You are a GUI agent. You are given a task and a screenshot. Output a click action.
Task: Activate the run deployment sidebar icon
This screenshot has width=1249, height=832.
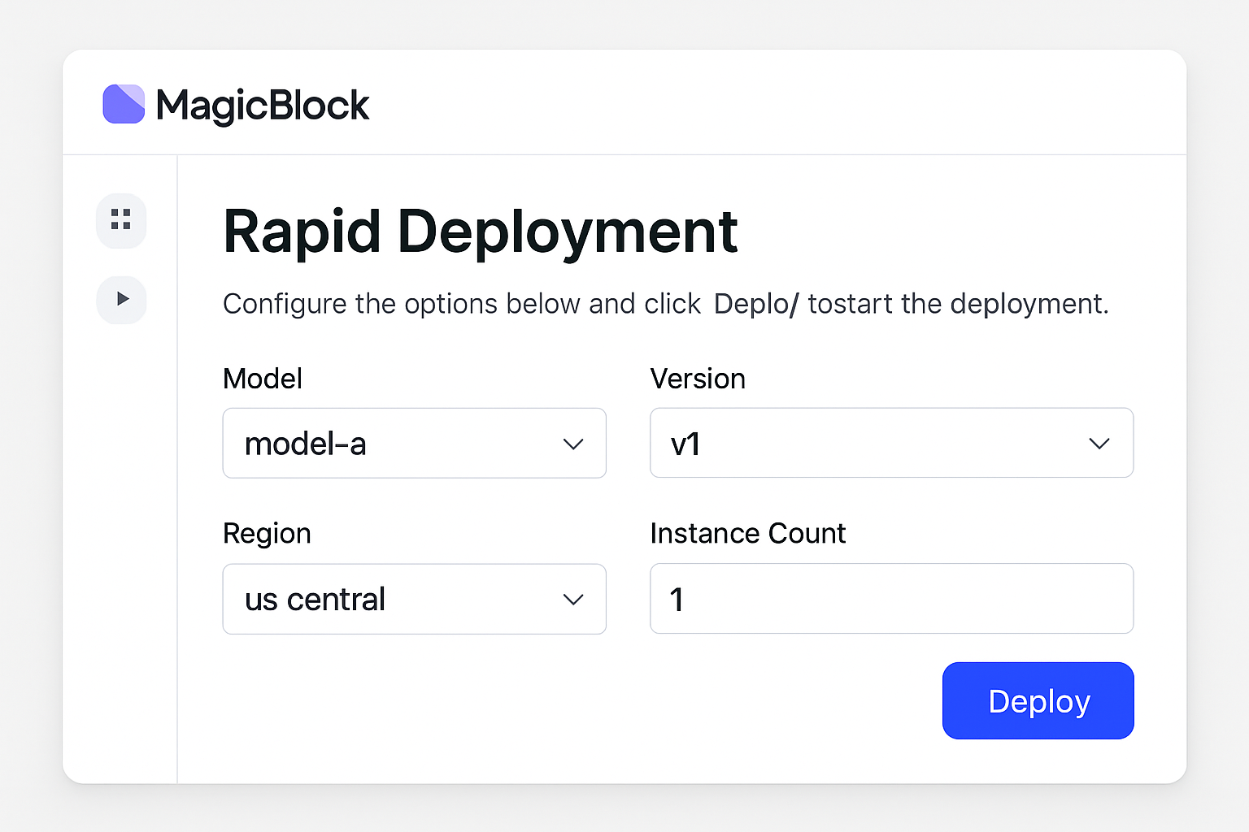click(x=120, y=300)
